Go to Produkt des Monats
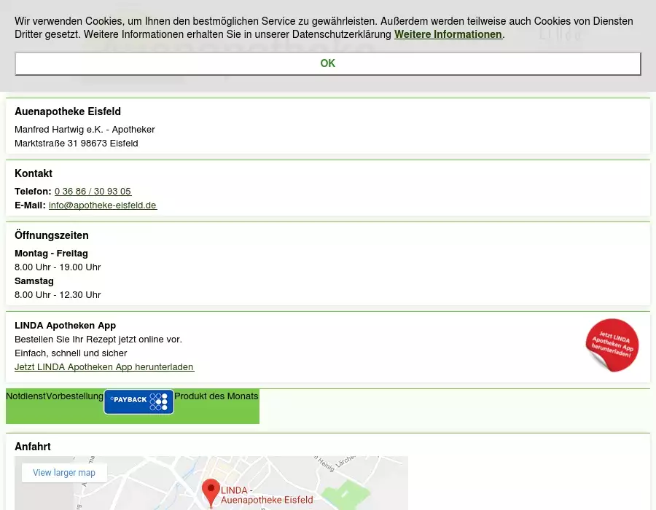 (216, 396)
